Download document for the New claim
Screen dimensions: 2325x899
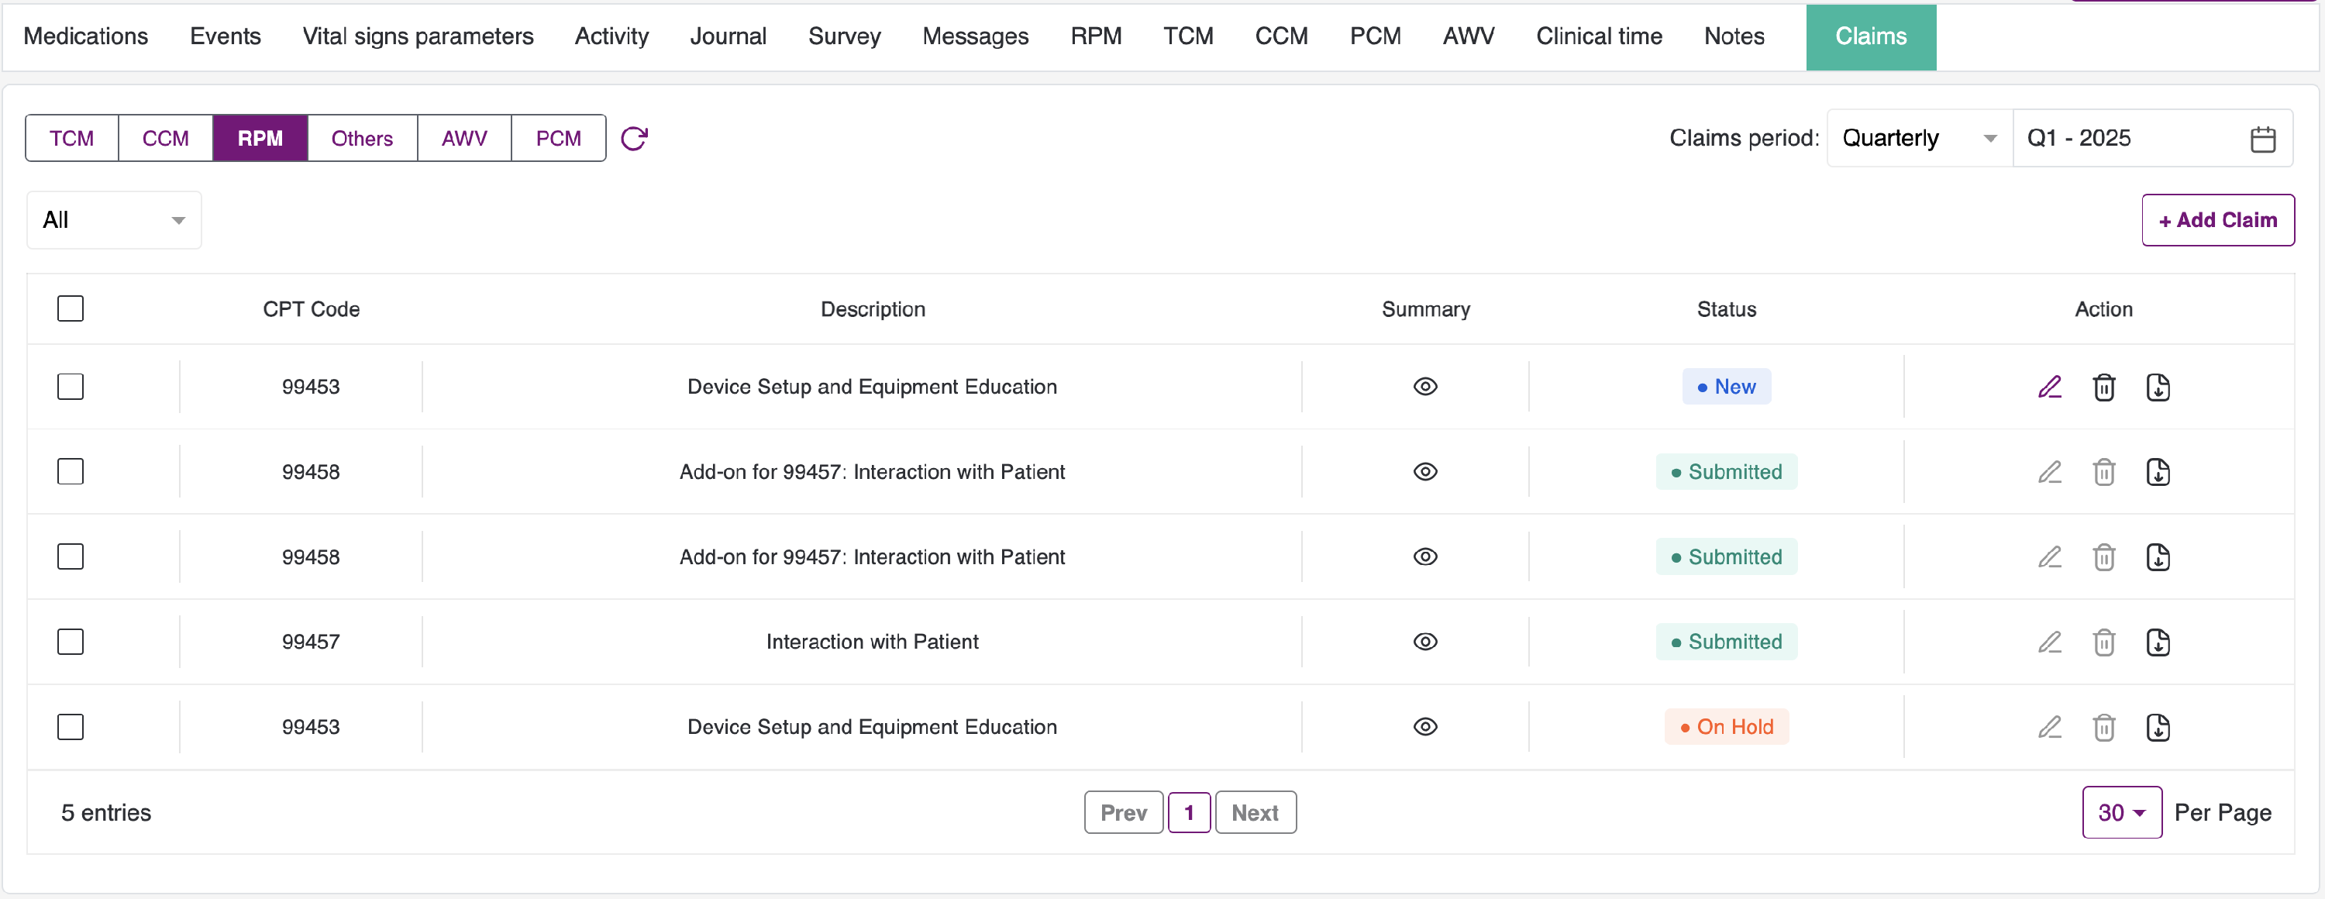click(x=2157, y=386)
